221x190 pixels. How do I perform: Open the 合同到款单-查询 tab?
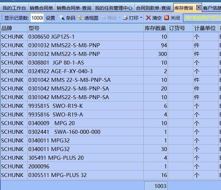[x=153, y=8]
